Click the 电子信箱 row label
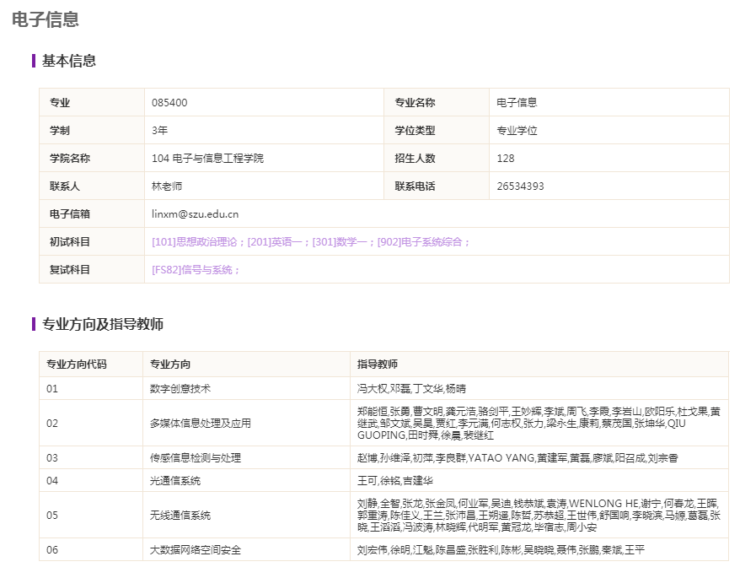The width and height of the screenshot is (756, 578). tap(70, 214)
